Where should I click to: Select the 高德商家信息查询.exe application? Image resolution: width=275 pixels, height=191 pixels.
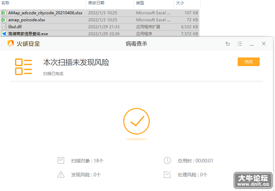click(100, 34)
